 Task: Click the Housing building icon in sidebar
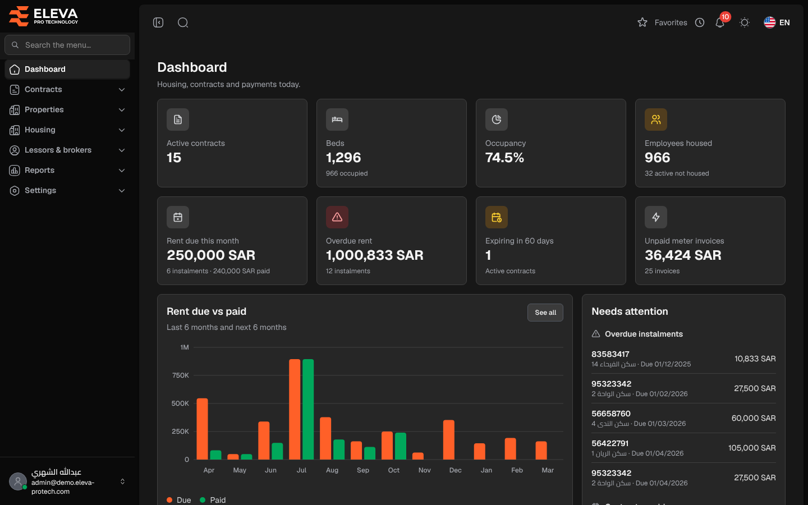click(15, 130)
